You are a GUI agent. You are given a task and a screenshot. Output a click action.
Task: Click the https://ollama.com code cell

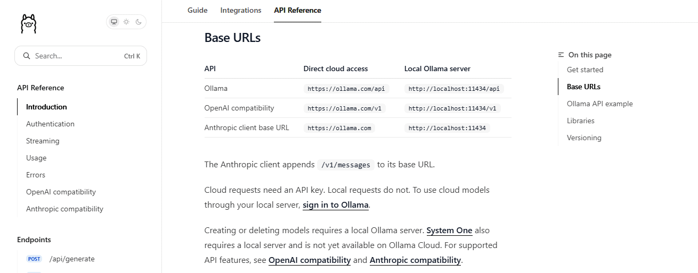click(339, 128)
